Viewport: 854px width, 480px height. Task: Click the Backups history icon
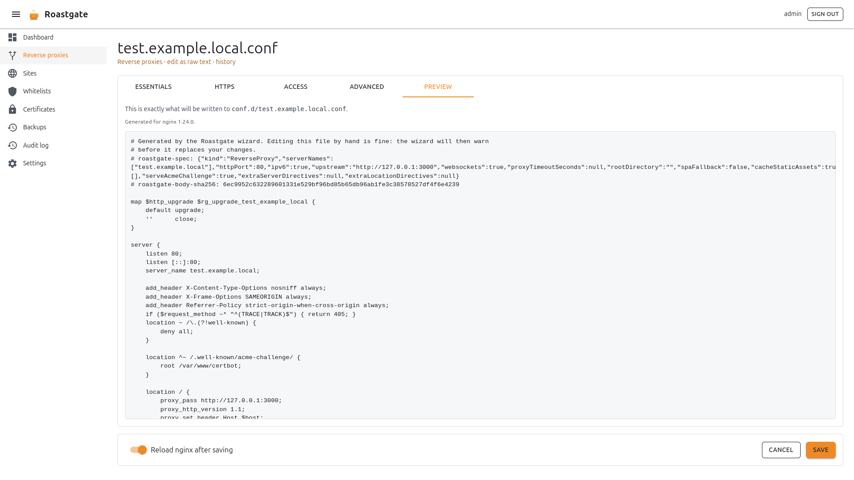coord(12,127)
